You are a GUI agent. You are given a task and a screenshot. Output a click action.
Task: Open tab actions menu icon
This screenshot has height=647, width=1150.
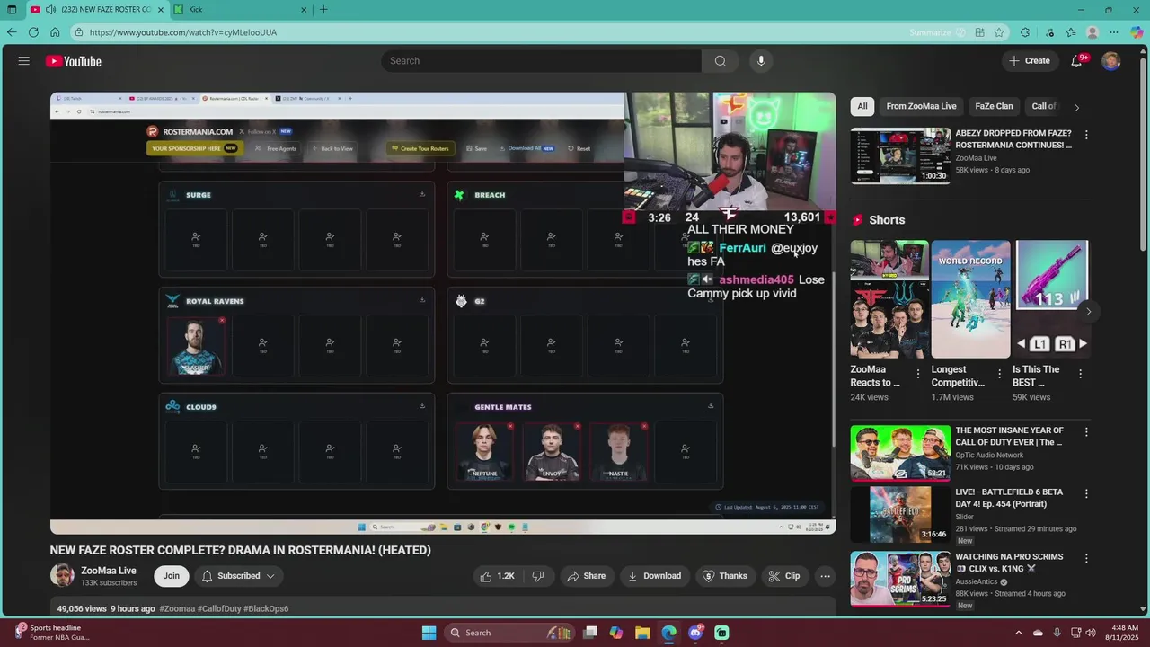click(x=12, y=10)
